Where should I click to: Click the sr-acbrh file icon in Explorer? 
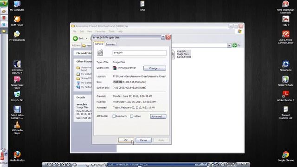(172, 54)
